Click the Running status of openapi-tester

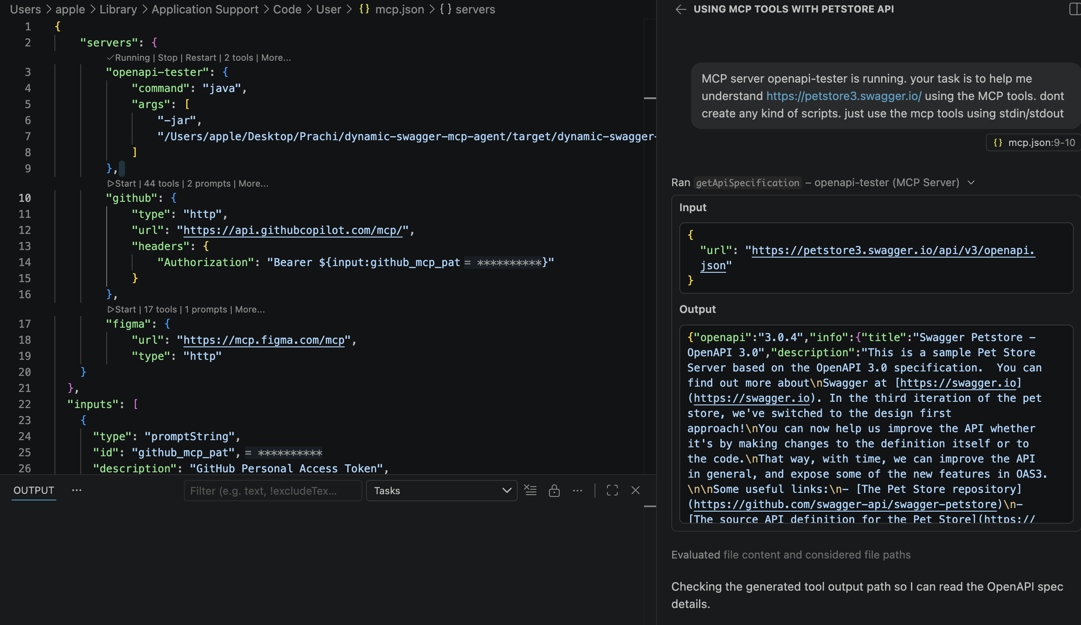(129, 58)
